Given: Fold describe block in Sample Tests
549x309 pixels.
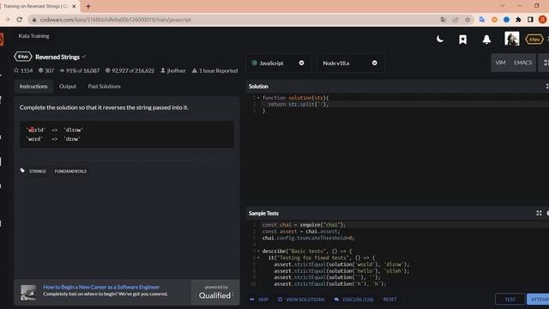Looking at the screenshot, I should (x=258, y=251).
